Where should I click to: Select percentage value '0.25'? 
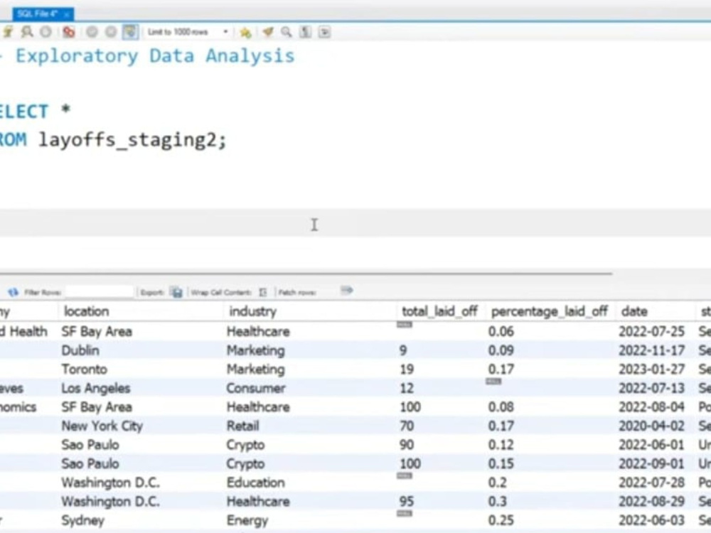pos(501,520)
